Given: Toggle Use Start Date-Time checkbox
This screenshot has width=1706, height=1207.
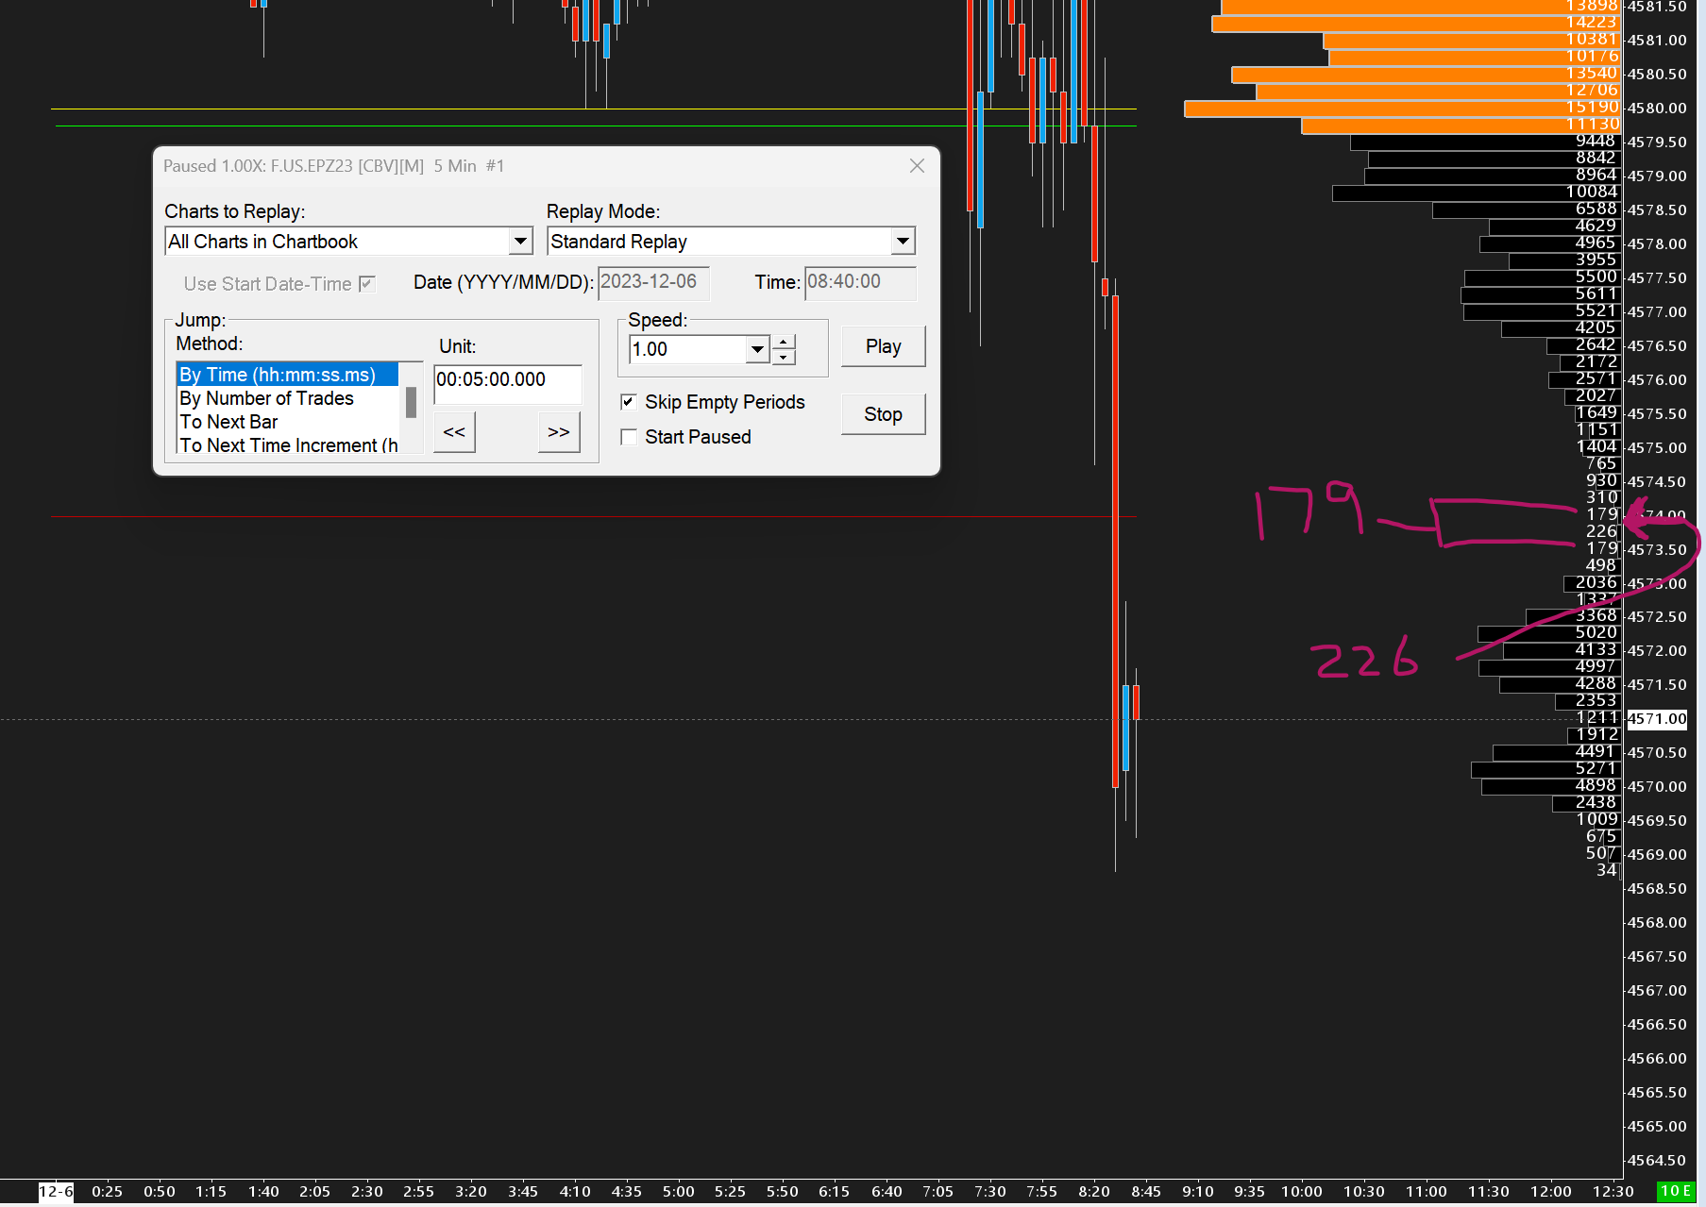Looking at the screenshot, I should pos(367,284).
